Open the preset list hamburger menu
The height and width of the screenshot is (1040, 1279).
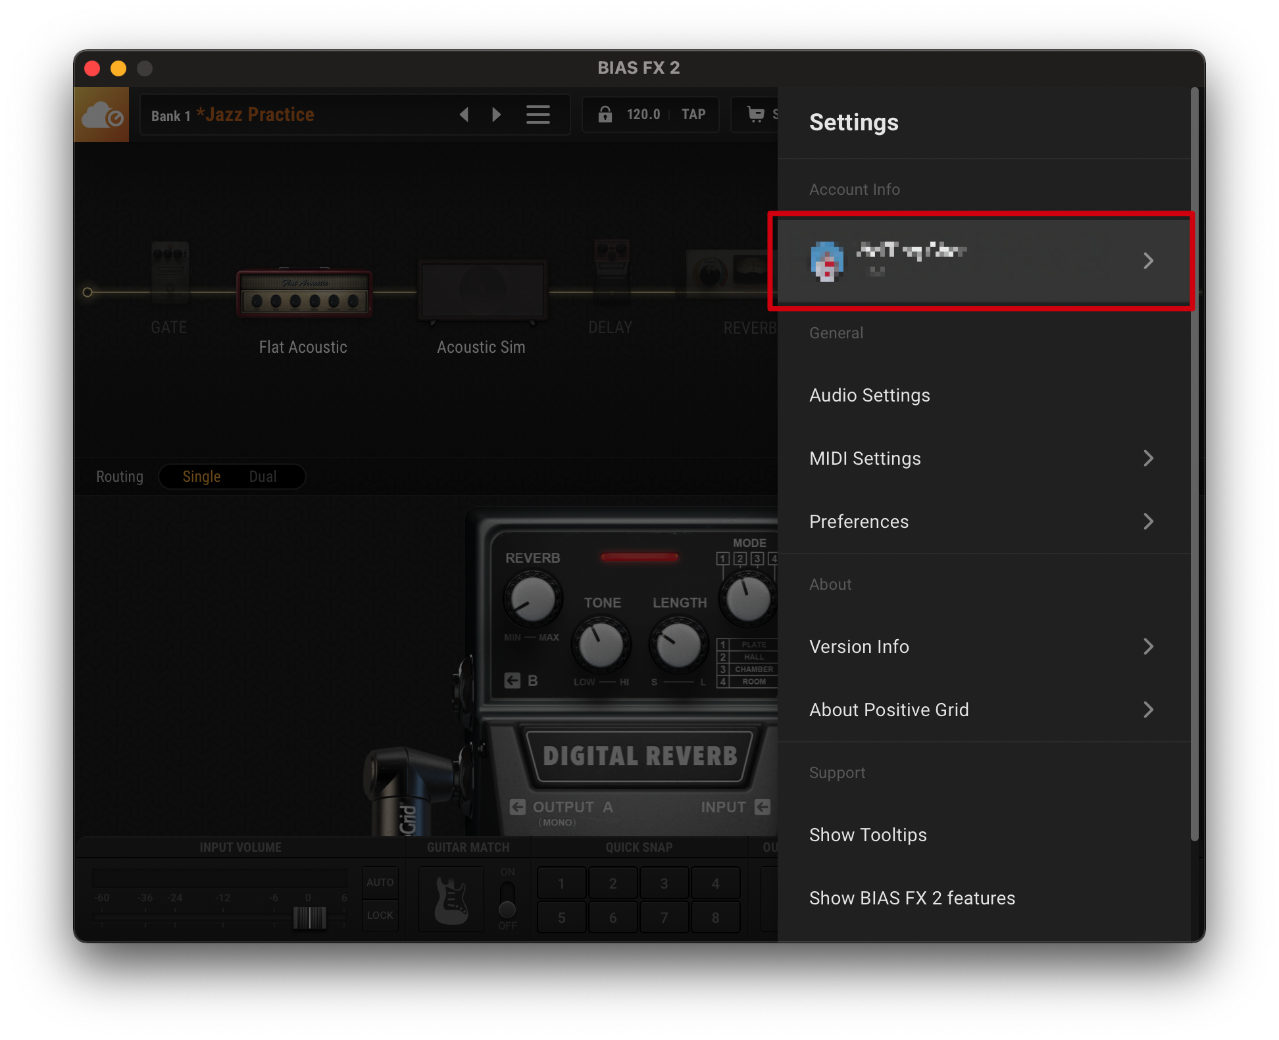(538, 115)
